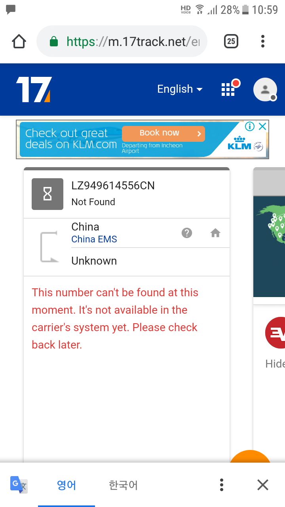Tap the 17TRACK logo
The image size is (285, 507).
point(34,90)
